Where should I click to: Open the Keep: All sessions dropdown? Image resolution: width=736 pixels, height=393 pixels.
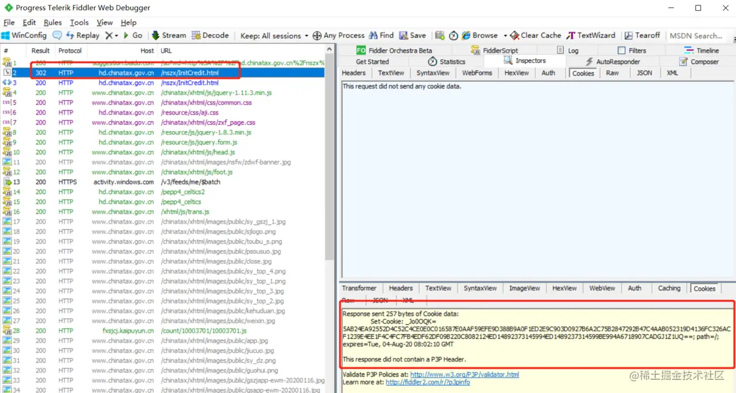coord(274,36)
